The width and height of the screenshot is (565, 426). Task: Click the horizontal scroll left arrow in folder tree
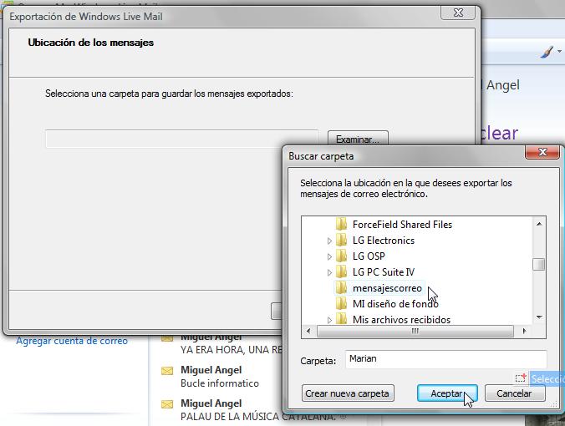[x=308, y=331]
